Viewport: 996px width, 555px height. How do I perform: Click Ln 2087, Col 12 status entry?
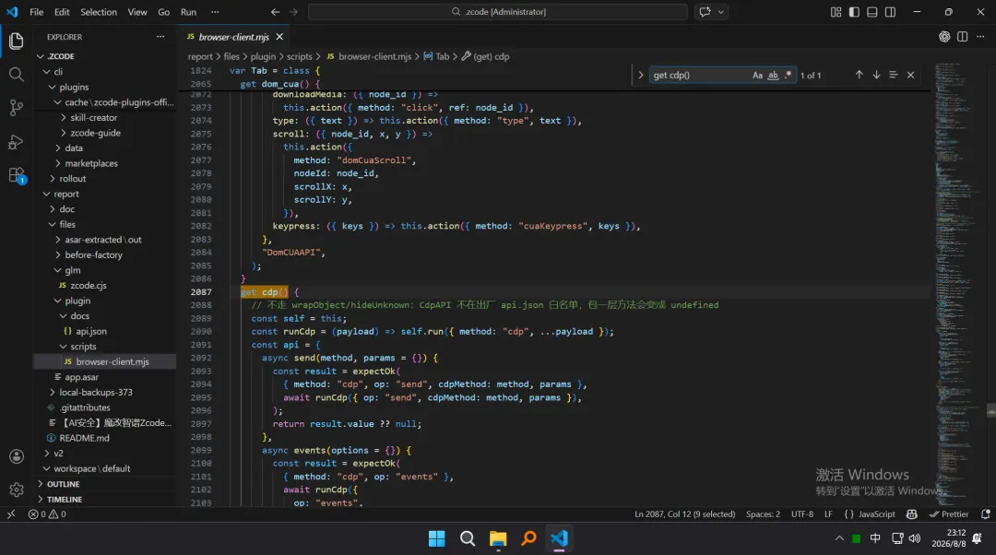coord(684,514)
